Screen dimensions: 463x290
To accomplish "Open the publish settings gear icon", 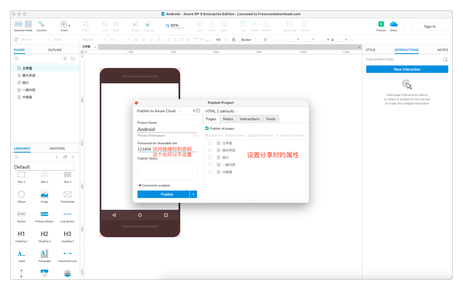I will pos(198,111).
